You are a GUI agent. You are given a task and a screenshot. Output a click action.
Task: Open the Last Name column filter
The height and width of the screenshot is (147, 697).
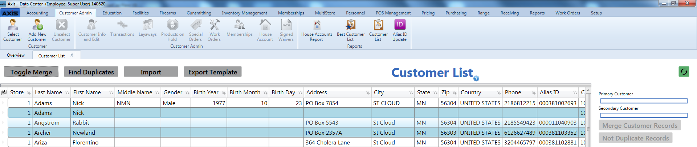(67, 93)
